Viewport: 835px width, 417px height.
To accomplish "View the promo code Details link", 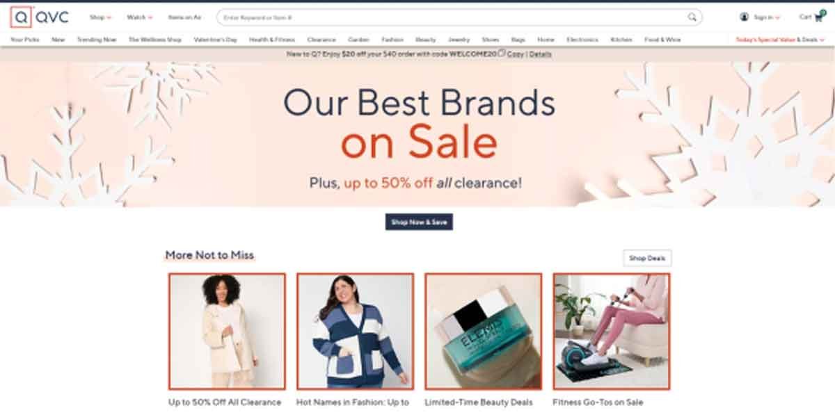I will tap(541, 54).
